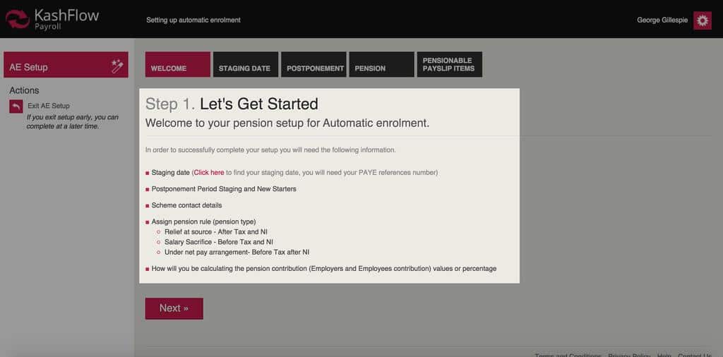Follow the "Click here" staging date link
The width and height of the screenshot is (723, 357).
pyautogui.click(x=209, y=172)
